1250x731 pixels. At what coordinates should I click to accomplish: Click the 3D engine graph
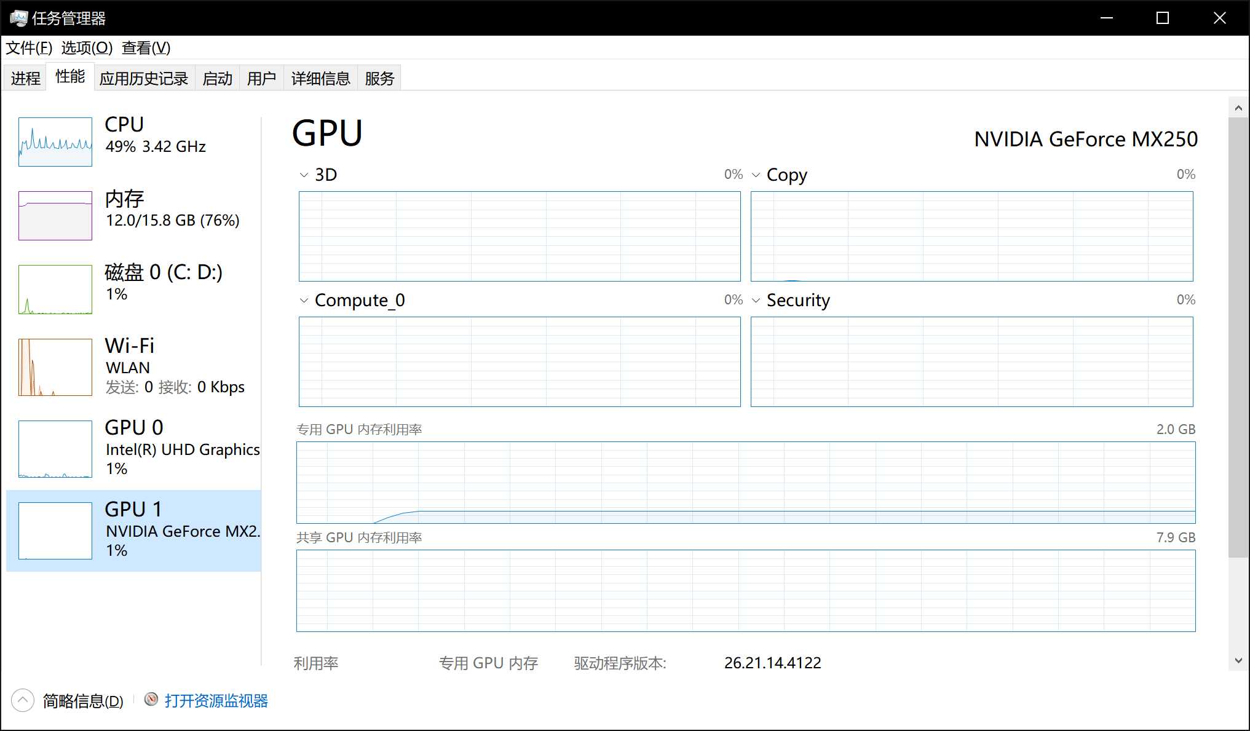(520, 237)
